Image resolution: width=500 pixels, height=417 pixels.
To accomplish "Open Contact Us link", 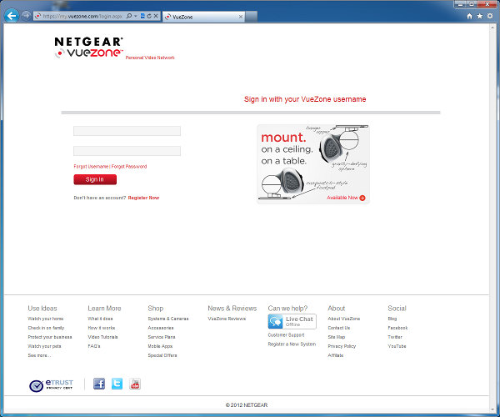I will 338,328.
